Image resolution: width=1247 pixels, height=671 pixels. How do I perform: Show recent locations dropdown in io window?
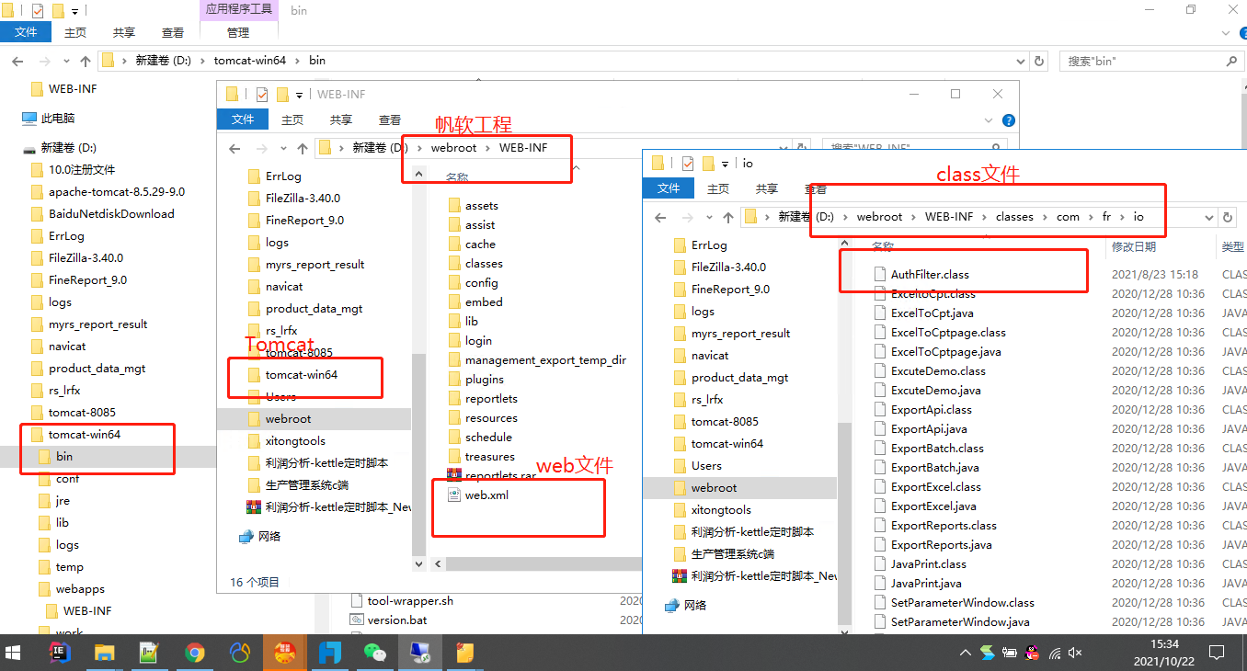point(711,217)
